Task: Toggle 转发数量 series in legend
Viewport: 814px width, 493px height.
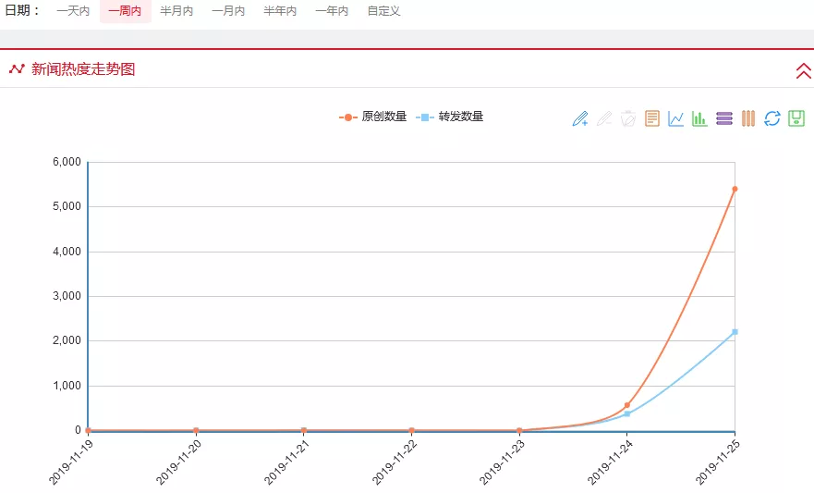Action: [450, 117]
